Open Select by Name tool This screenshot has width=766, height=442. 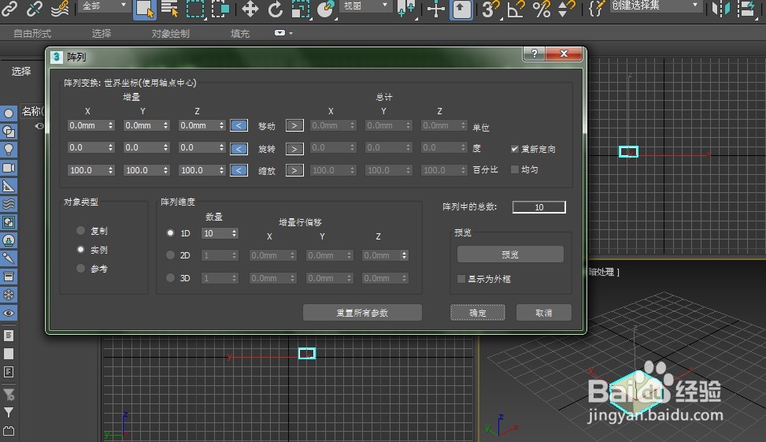point(169,9)
